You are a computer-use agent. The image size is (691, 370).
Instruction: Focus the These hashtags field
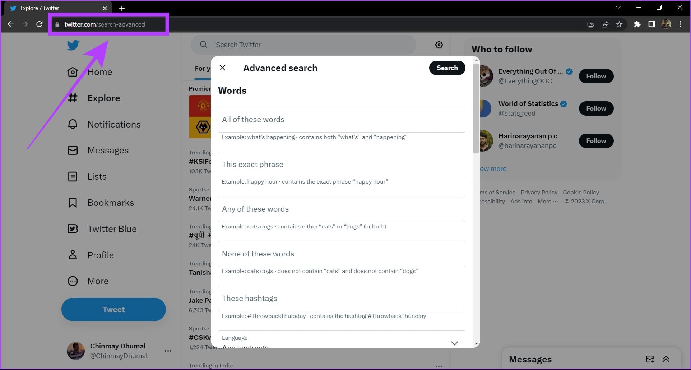[342, 299]
